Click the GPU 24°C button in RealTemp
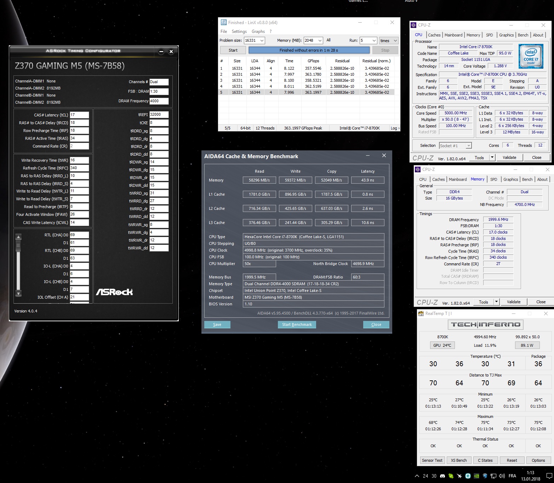The height and width of the screenshot is (483, 554). point(442,345)
